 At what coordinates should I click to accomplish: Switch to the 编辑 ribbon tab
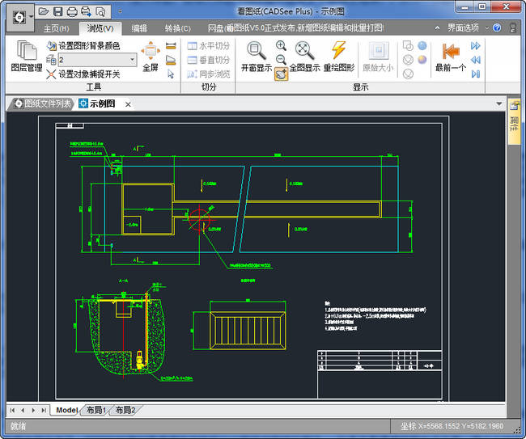(139, 28)
